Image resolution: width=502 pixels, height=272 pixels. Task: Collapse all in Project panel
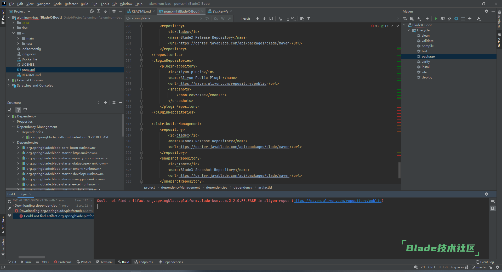105,11
